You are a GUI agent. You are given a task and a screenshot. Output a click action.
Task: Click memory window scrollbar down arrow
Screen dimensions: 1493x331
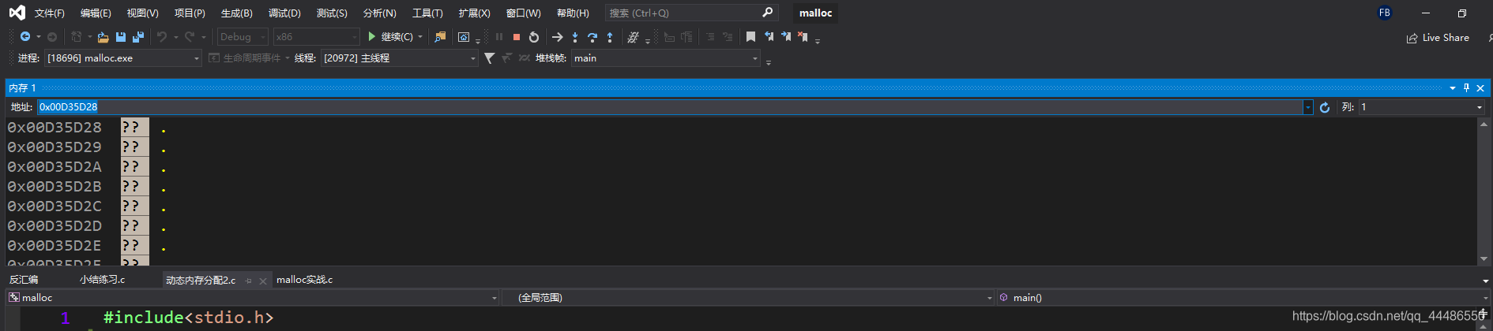(x=1484, y=258)
